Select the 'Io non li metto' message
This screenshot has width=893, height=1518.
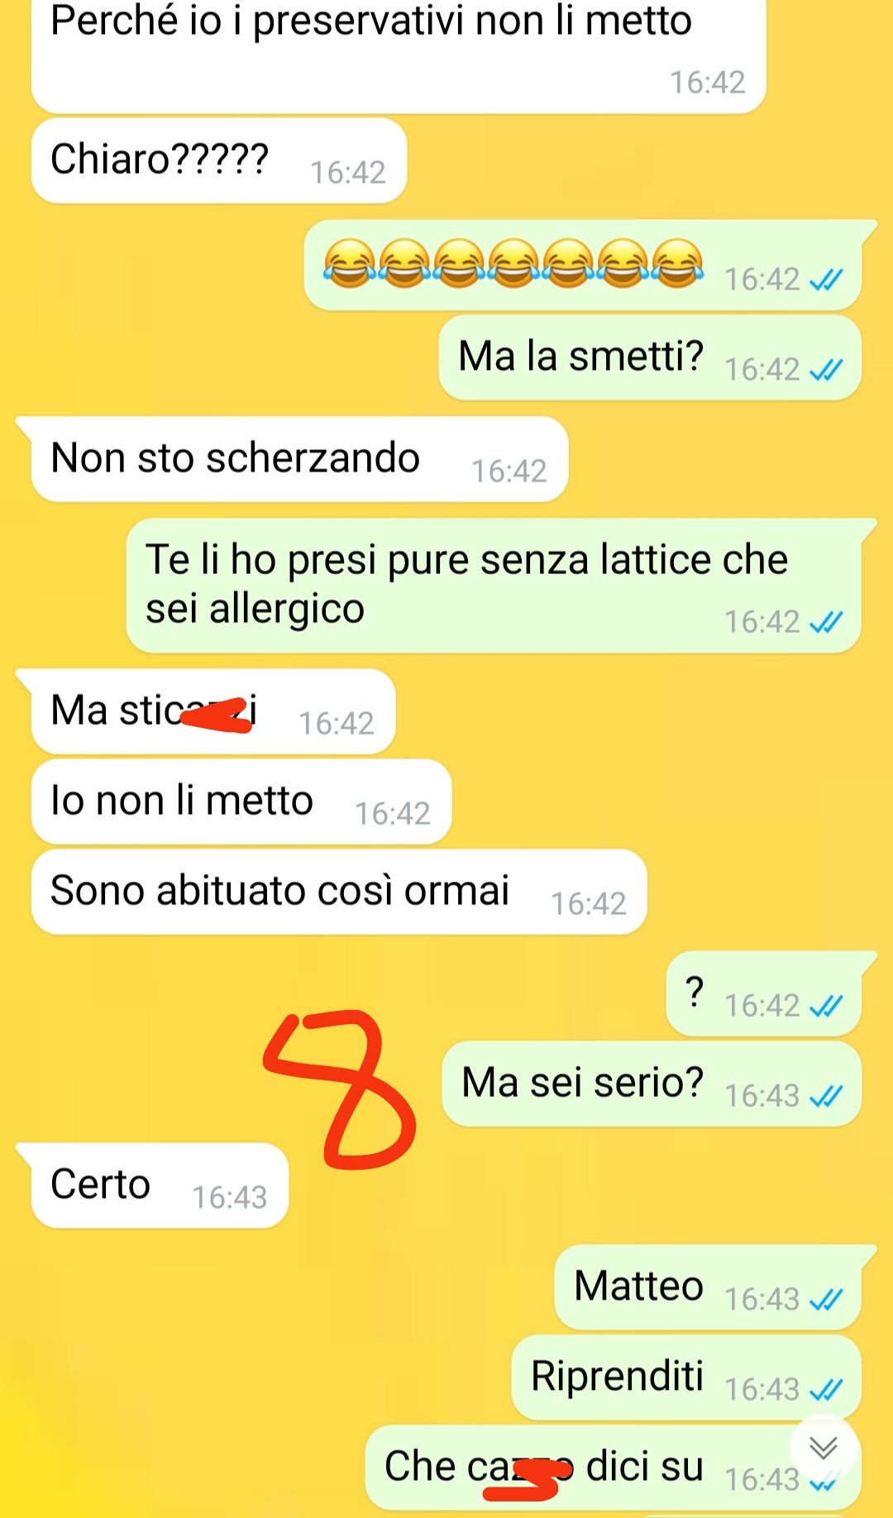click(x=241, y=802)
